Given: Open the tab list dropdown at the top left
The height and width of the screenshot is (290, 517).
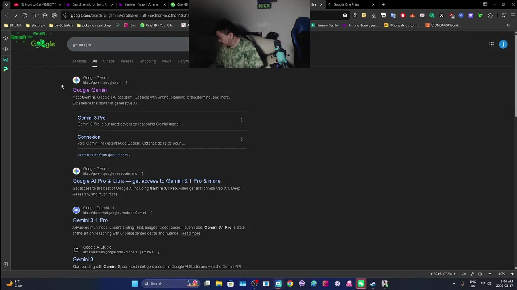Looking at the screenshot, I should coord(6,5).
